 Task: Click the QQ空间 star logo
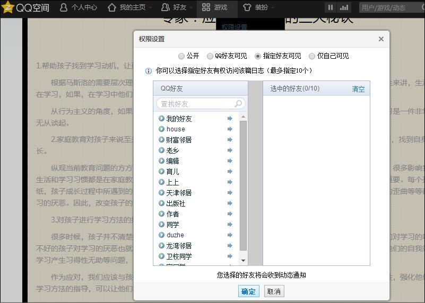[7, 7]
